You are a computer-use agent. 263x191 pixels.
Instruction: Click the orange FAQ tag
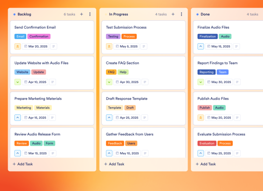click(111, 72)
